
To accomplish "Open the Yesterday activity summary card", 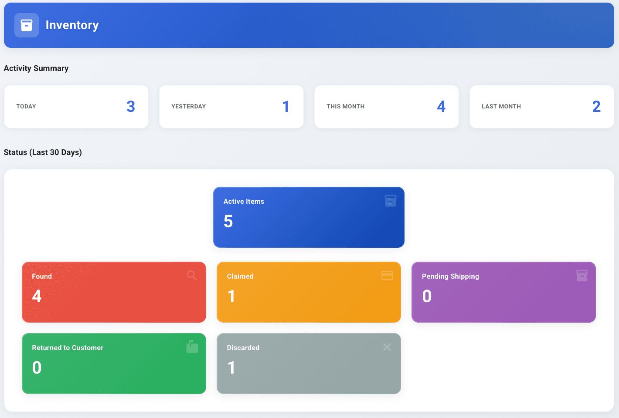I will [231, 106].
